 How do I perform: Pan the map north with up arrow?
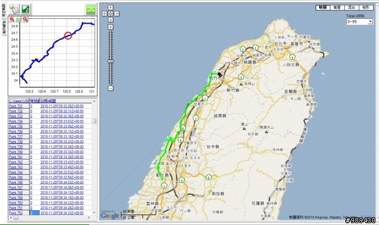pos(111,8)
